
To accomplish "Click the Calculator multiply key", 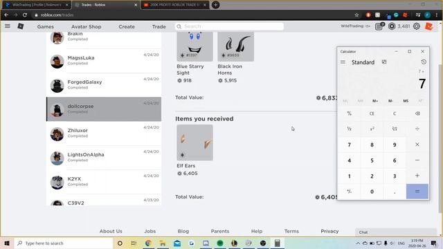I will coord(417,145).
